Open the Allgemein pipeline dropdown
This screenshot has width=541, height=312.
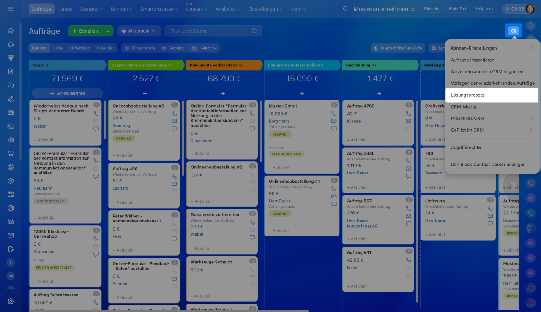pyautogui.click(x=139, y=31)
